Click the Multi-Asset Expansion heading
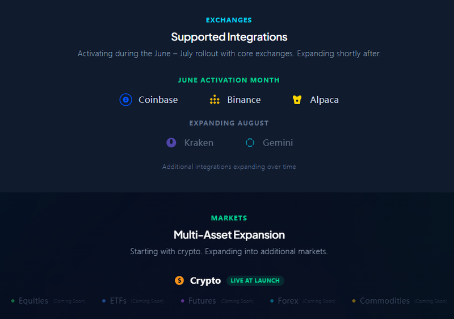Image resolution: width=454 pixels, height=319 pixels. pyautogui.click(x=229, y=235)
